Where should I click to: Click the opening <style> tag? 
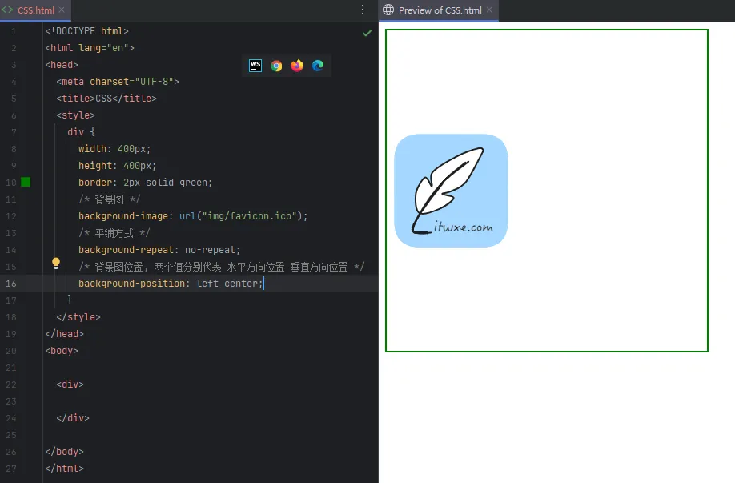click(75, 115)
